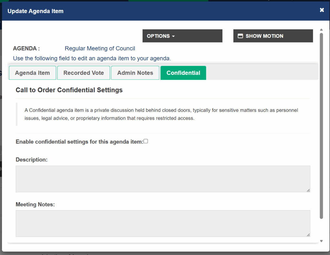The image size is (330, 255).
Task: Click the scrollbar down arrow
Action: point(321,241)
